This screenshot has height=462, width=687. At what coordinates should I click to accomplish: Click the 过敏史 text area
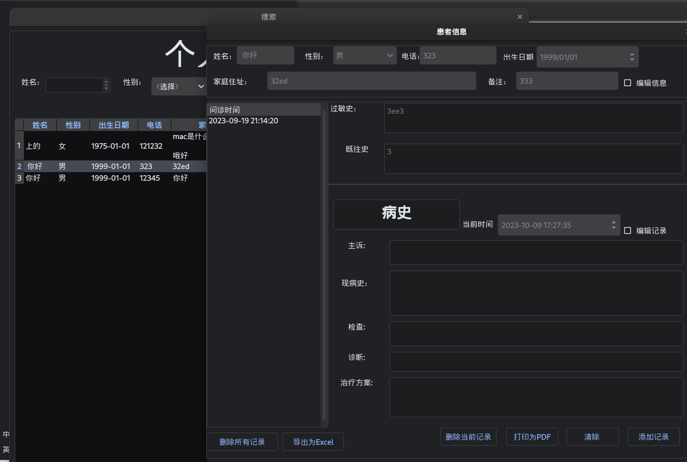pyautogui.click(x=534, y=118)
